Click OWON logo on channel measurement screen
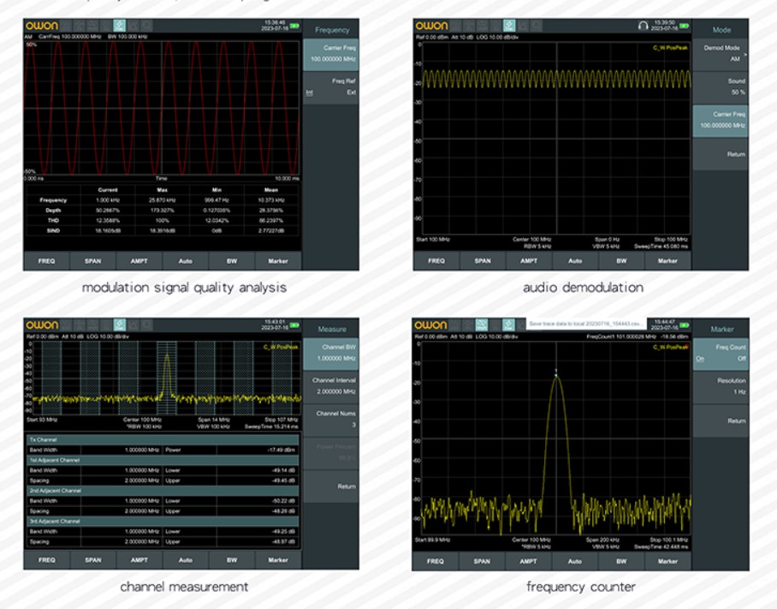 tap(42, 325)
